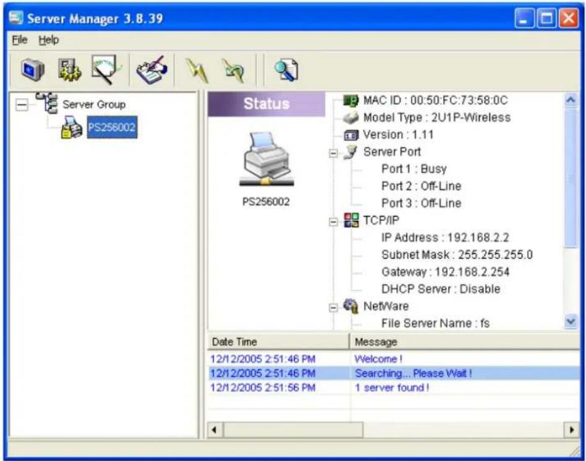Click the Server Group network icon
The image size is (586, 461).
pos(47,103)
